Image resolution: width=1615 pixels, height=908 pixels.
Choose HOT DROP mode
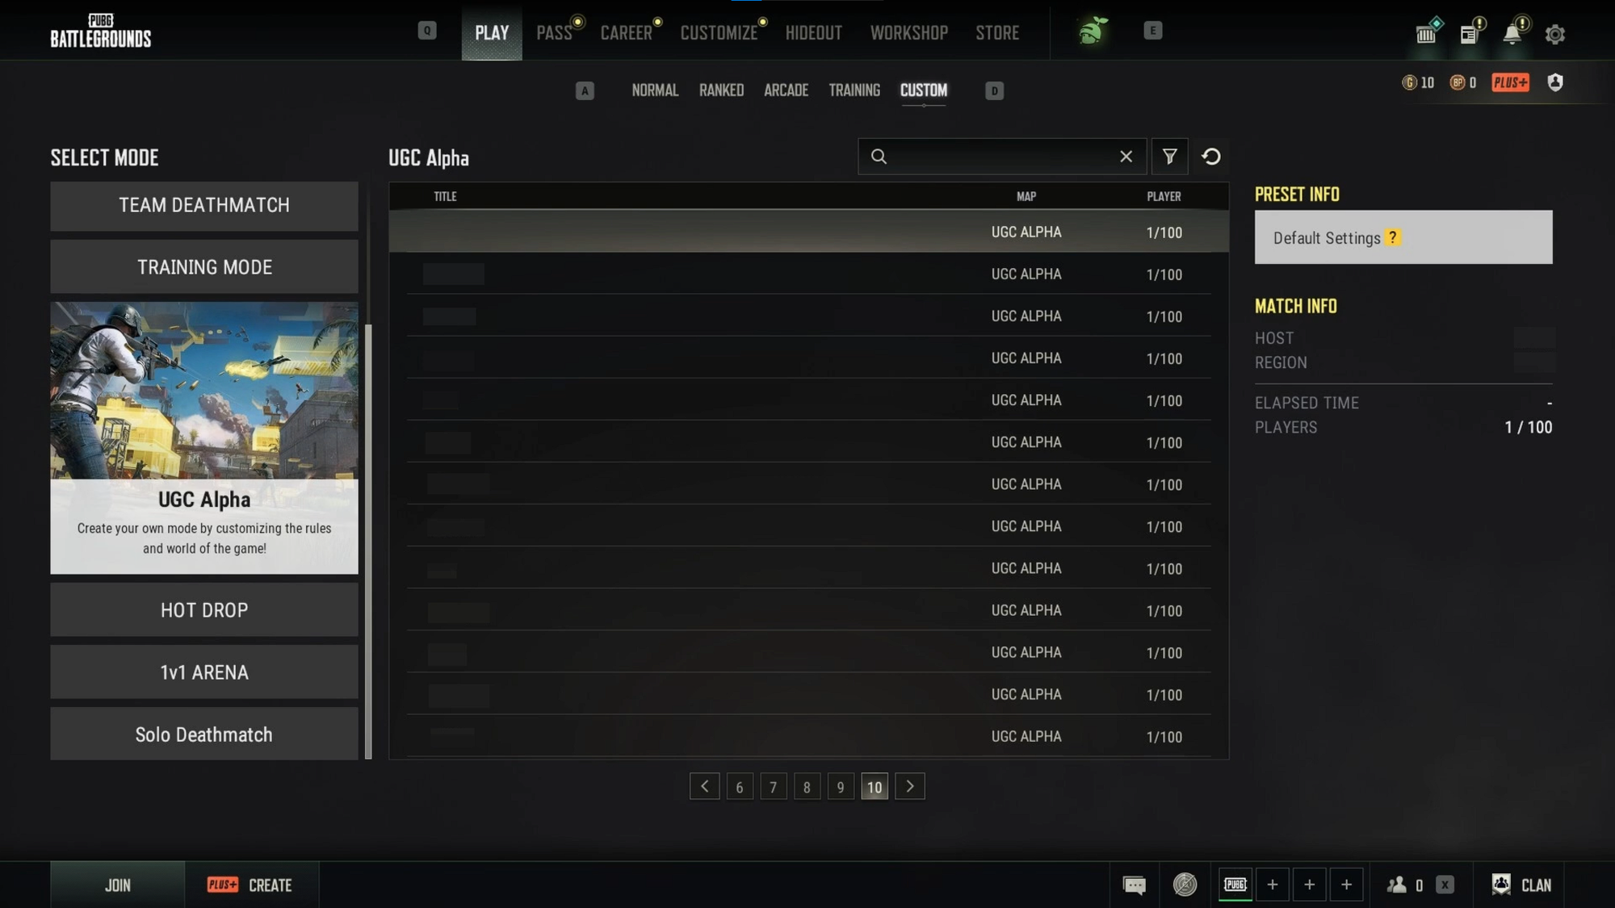(x=204, y=610)
